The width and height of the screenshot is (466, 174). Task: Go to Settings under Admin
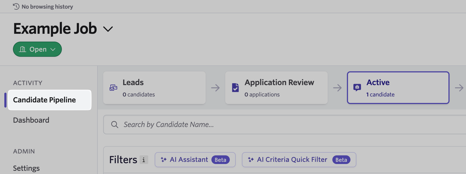(26, 168)
